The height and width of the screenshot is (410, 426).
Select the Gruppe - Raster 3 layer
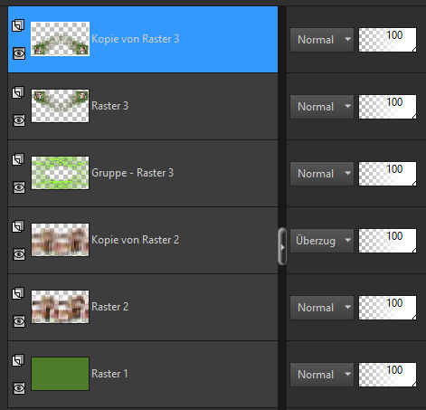tap(143, 173)
